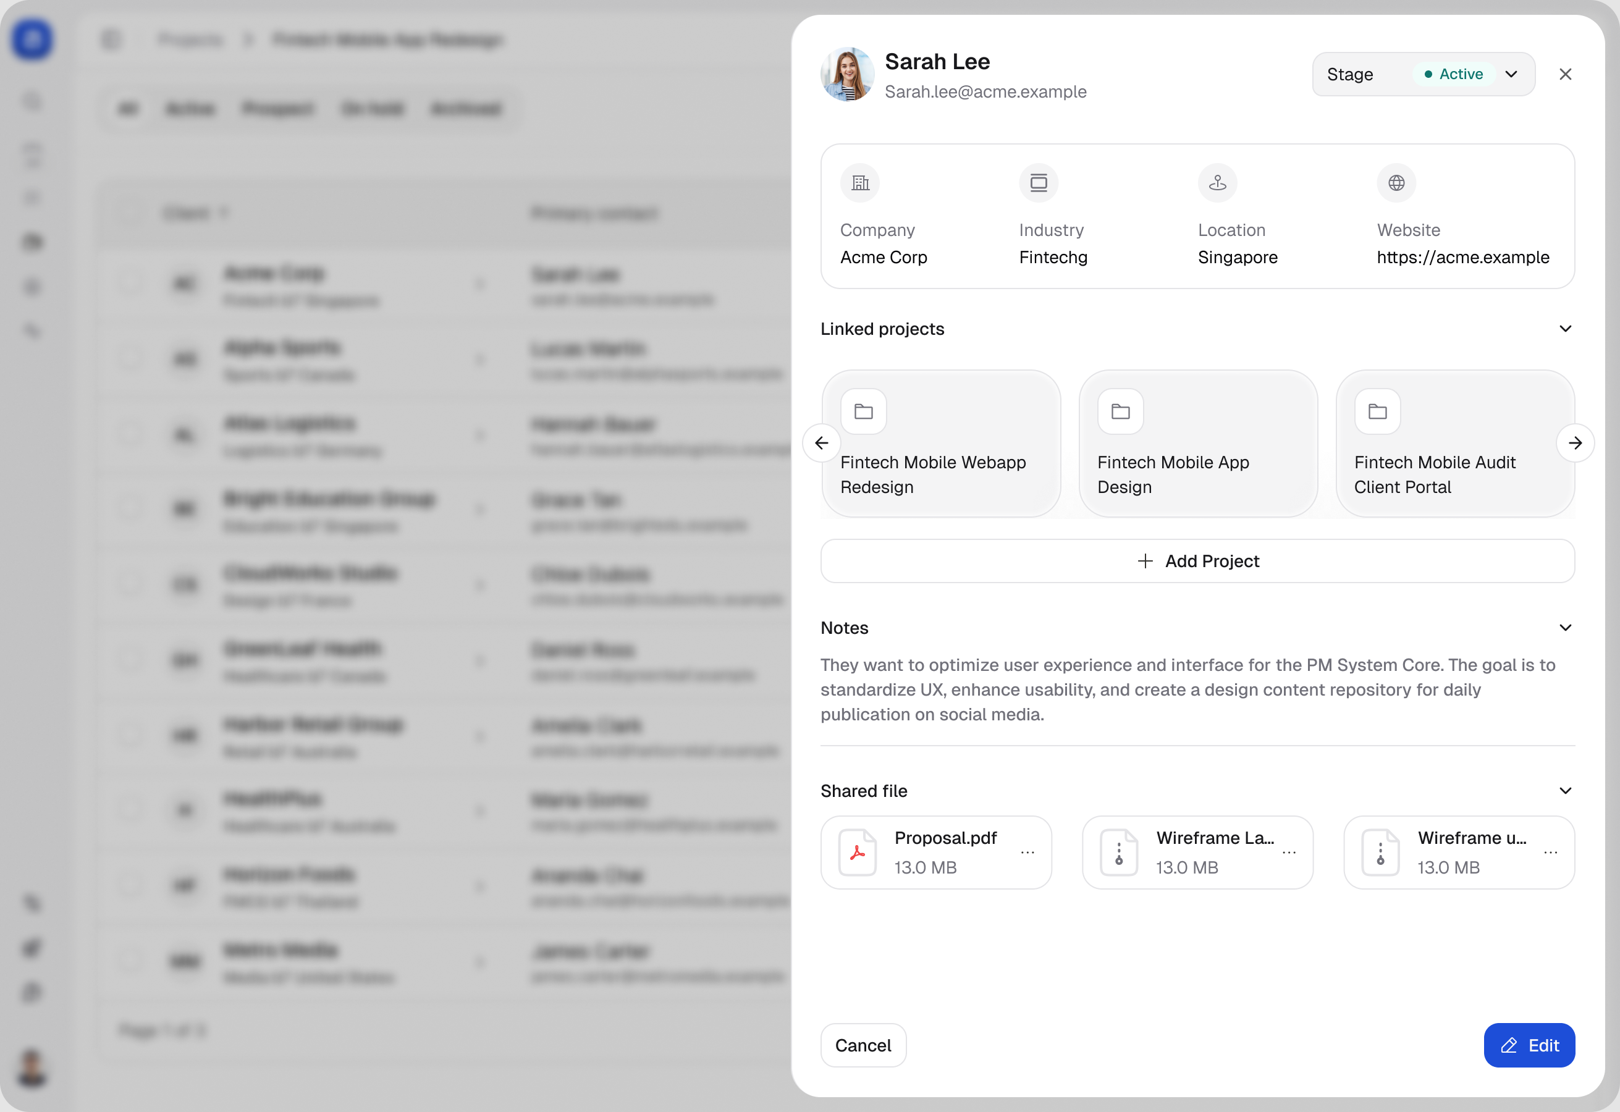
Task: Collapse the Shared file section
Action: [x=1565, y=791]
